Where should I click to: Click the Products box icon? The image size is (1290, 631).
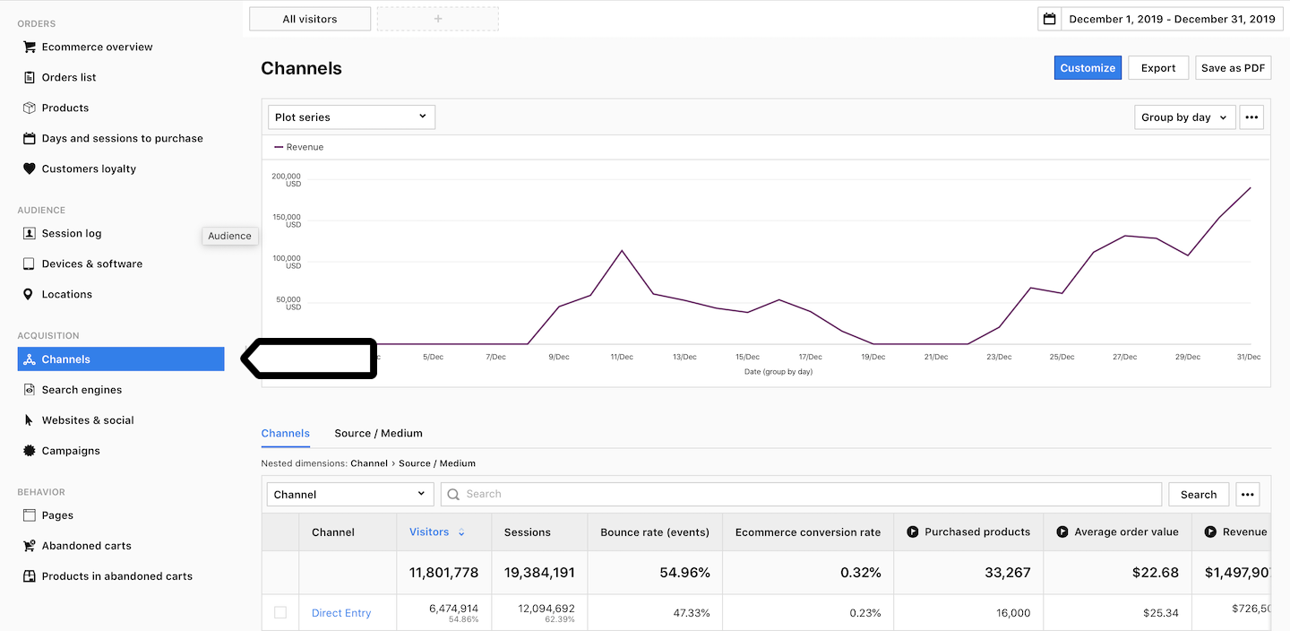pyautogui.click(x=30, y=108)
